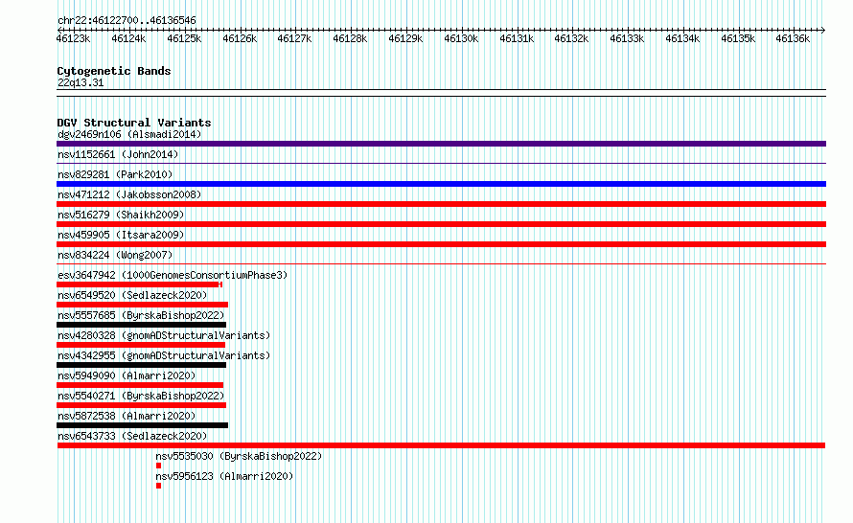Image resolution: width=853 pixels, height=523 pixels.
Task: Click nsv4280328 (gnomADStructuralVariants) label
Action: [164, 335]
